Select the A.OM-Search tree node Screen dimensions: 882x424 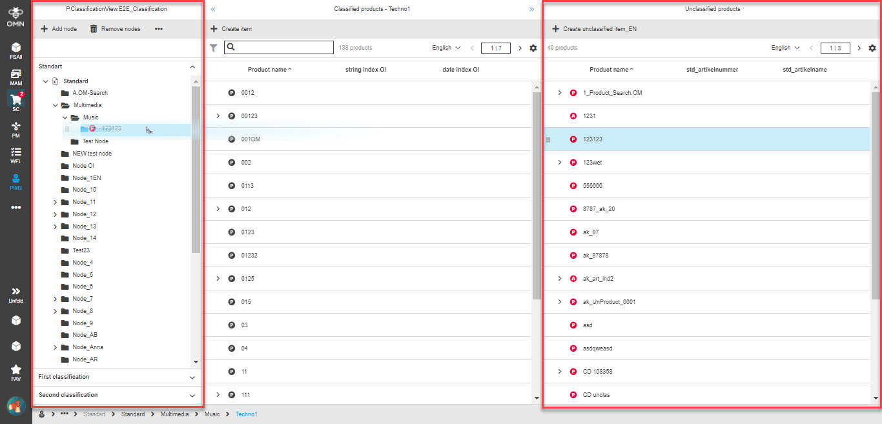pos(90,93)
